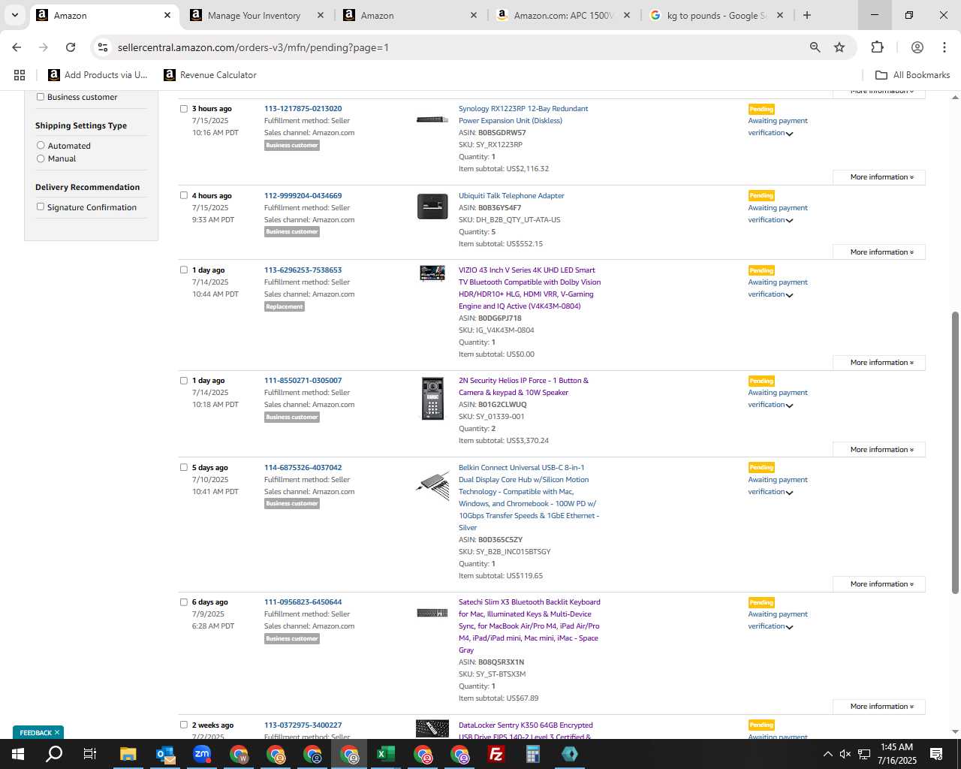This screenshot has width=961, height=769.
Task: Open the Belkin Connect Universal USB-C product link
Action: (529, 497)
